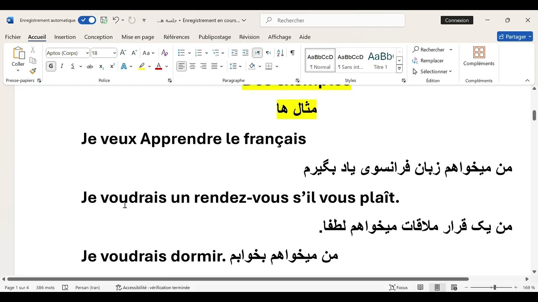Zoom in with plus button
The image size is (538, 302).
pos(516,288)
